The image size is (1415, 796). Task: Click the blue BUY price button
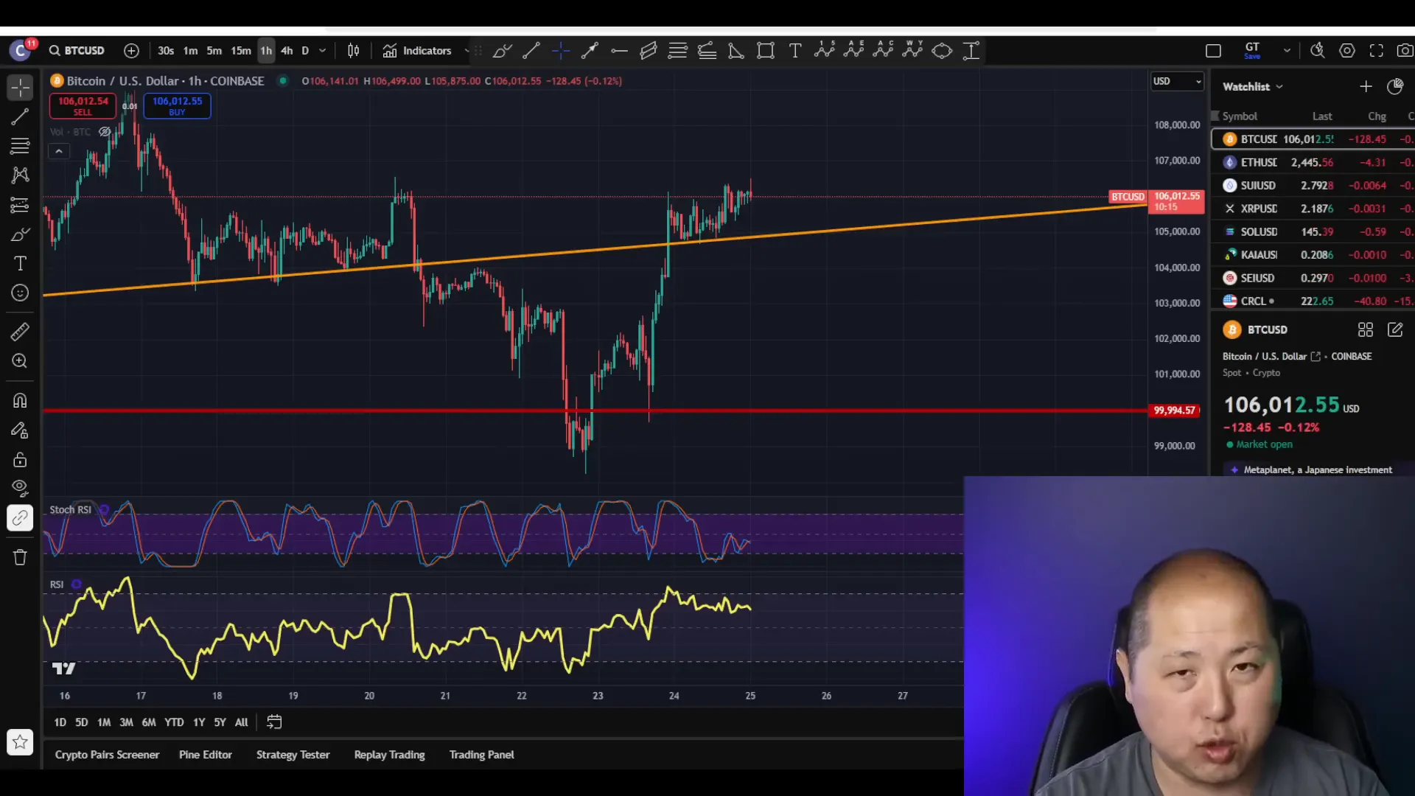click(177, 106)
